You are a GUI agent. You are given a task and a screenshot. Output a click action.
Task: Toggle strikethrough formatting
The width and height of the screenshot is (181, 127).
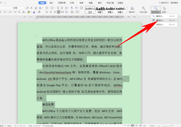click(10, 12)
